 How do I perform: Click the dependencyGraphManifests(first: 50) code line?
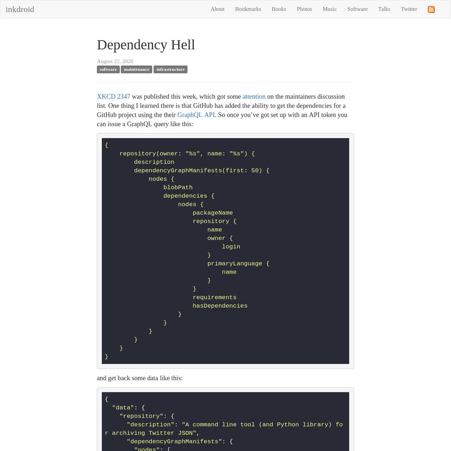tap(202, 170)
